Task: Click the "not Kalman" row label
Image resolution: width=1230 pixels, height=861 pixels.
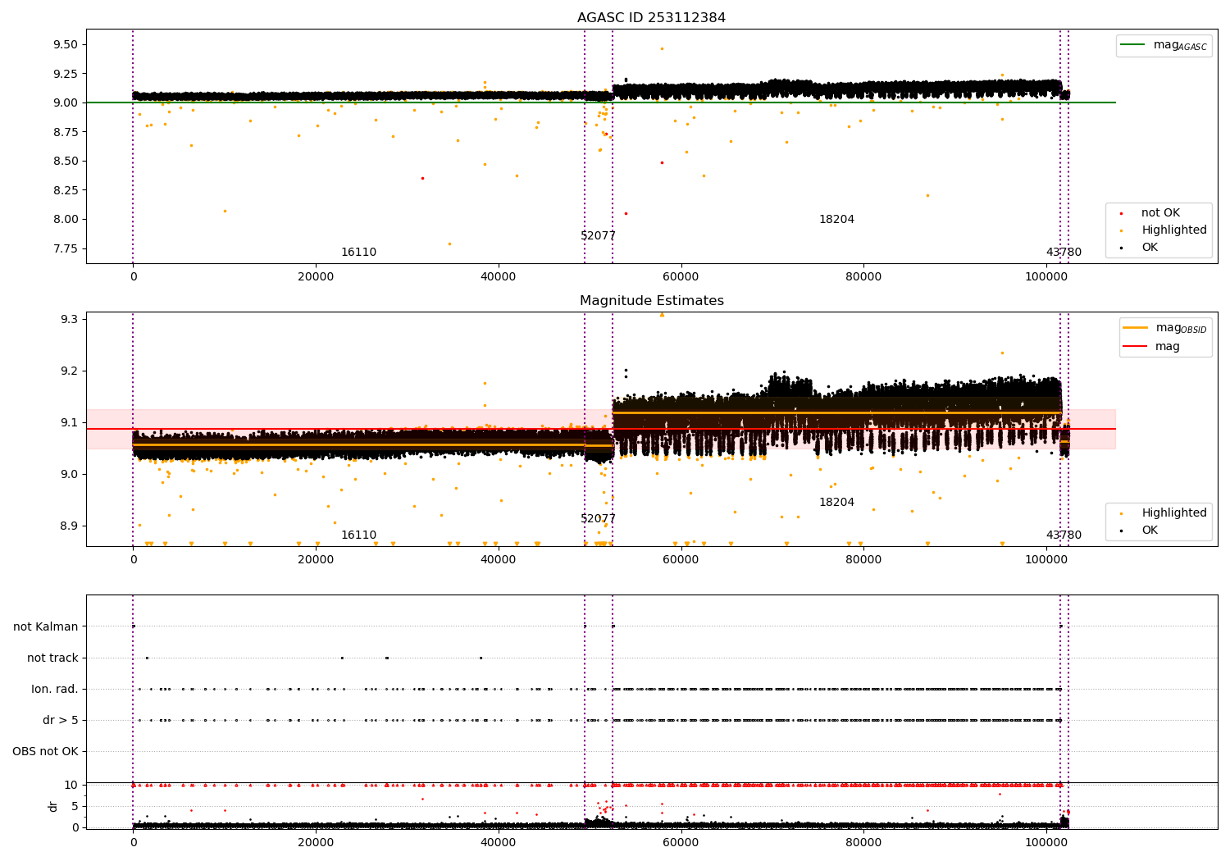Action: pos(46,626)
